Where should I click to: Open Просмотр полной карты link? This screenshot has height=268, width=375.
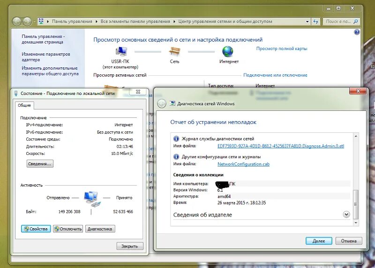tap(282, 49)
